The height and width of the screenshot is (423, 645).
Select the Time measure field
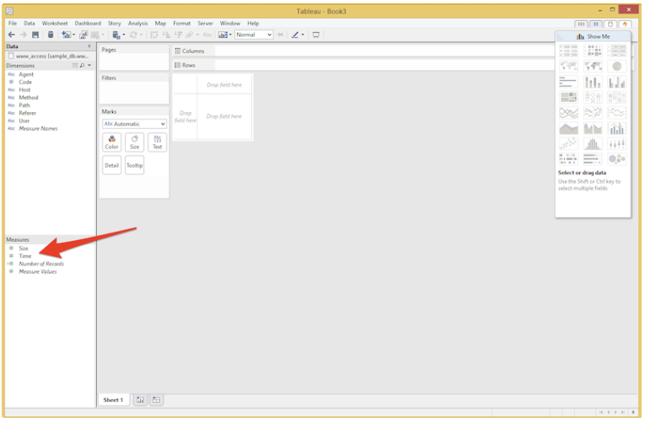[25, 256]
